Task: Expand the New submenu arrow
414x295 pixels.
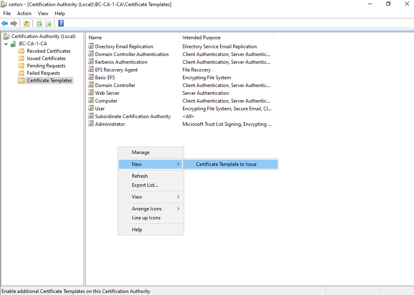Action: coord(178,164)
